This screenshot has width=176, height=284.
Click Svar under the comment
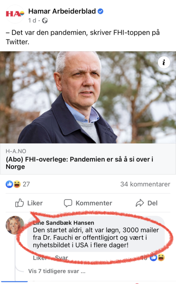click(x=62, y=258)
